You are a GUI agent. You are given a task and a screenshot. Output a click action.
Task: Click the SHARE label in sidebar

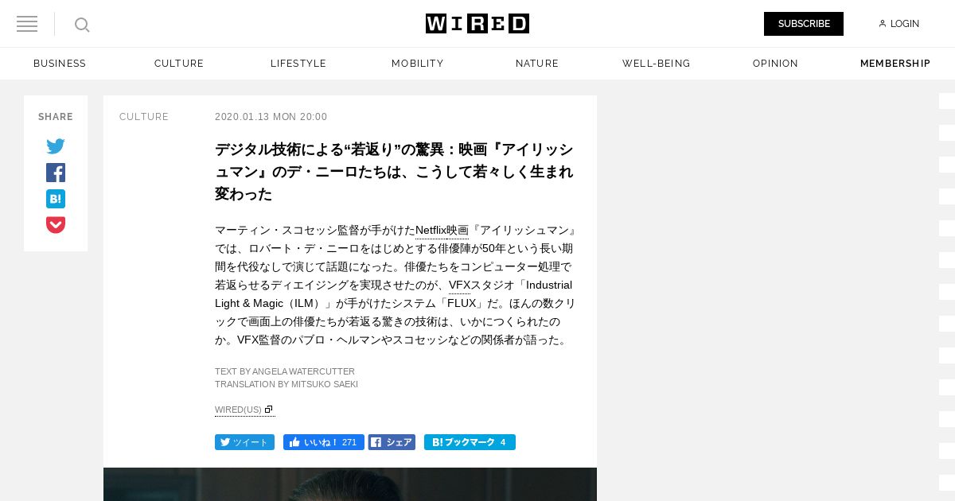[56, 117]
